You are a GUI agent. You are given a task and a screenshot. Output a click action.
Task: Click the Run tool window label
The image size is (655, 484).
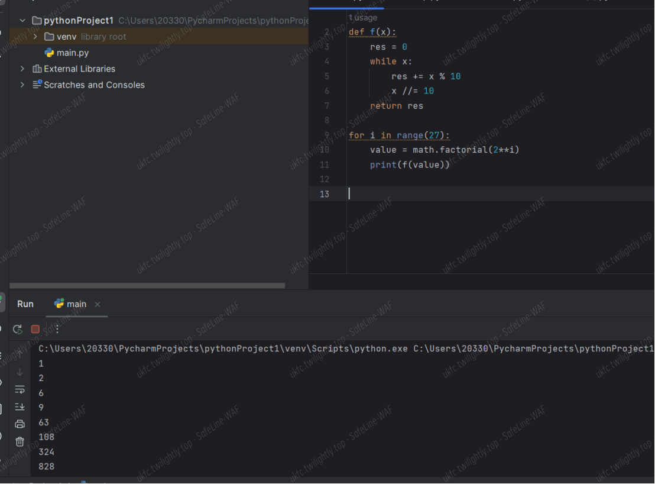pyautogui.click(x=25, y=304)
